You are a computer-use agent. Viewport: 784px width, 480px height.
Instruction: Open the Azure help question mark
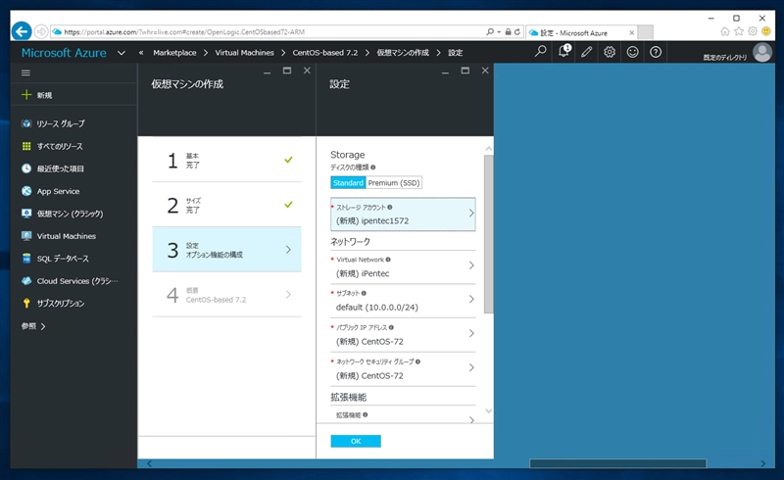(656, 52)
